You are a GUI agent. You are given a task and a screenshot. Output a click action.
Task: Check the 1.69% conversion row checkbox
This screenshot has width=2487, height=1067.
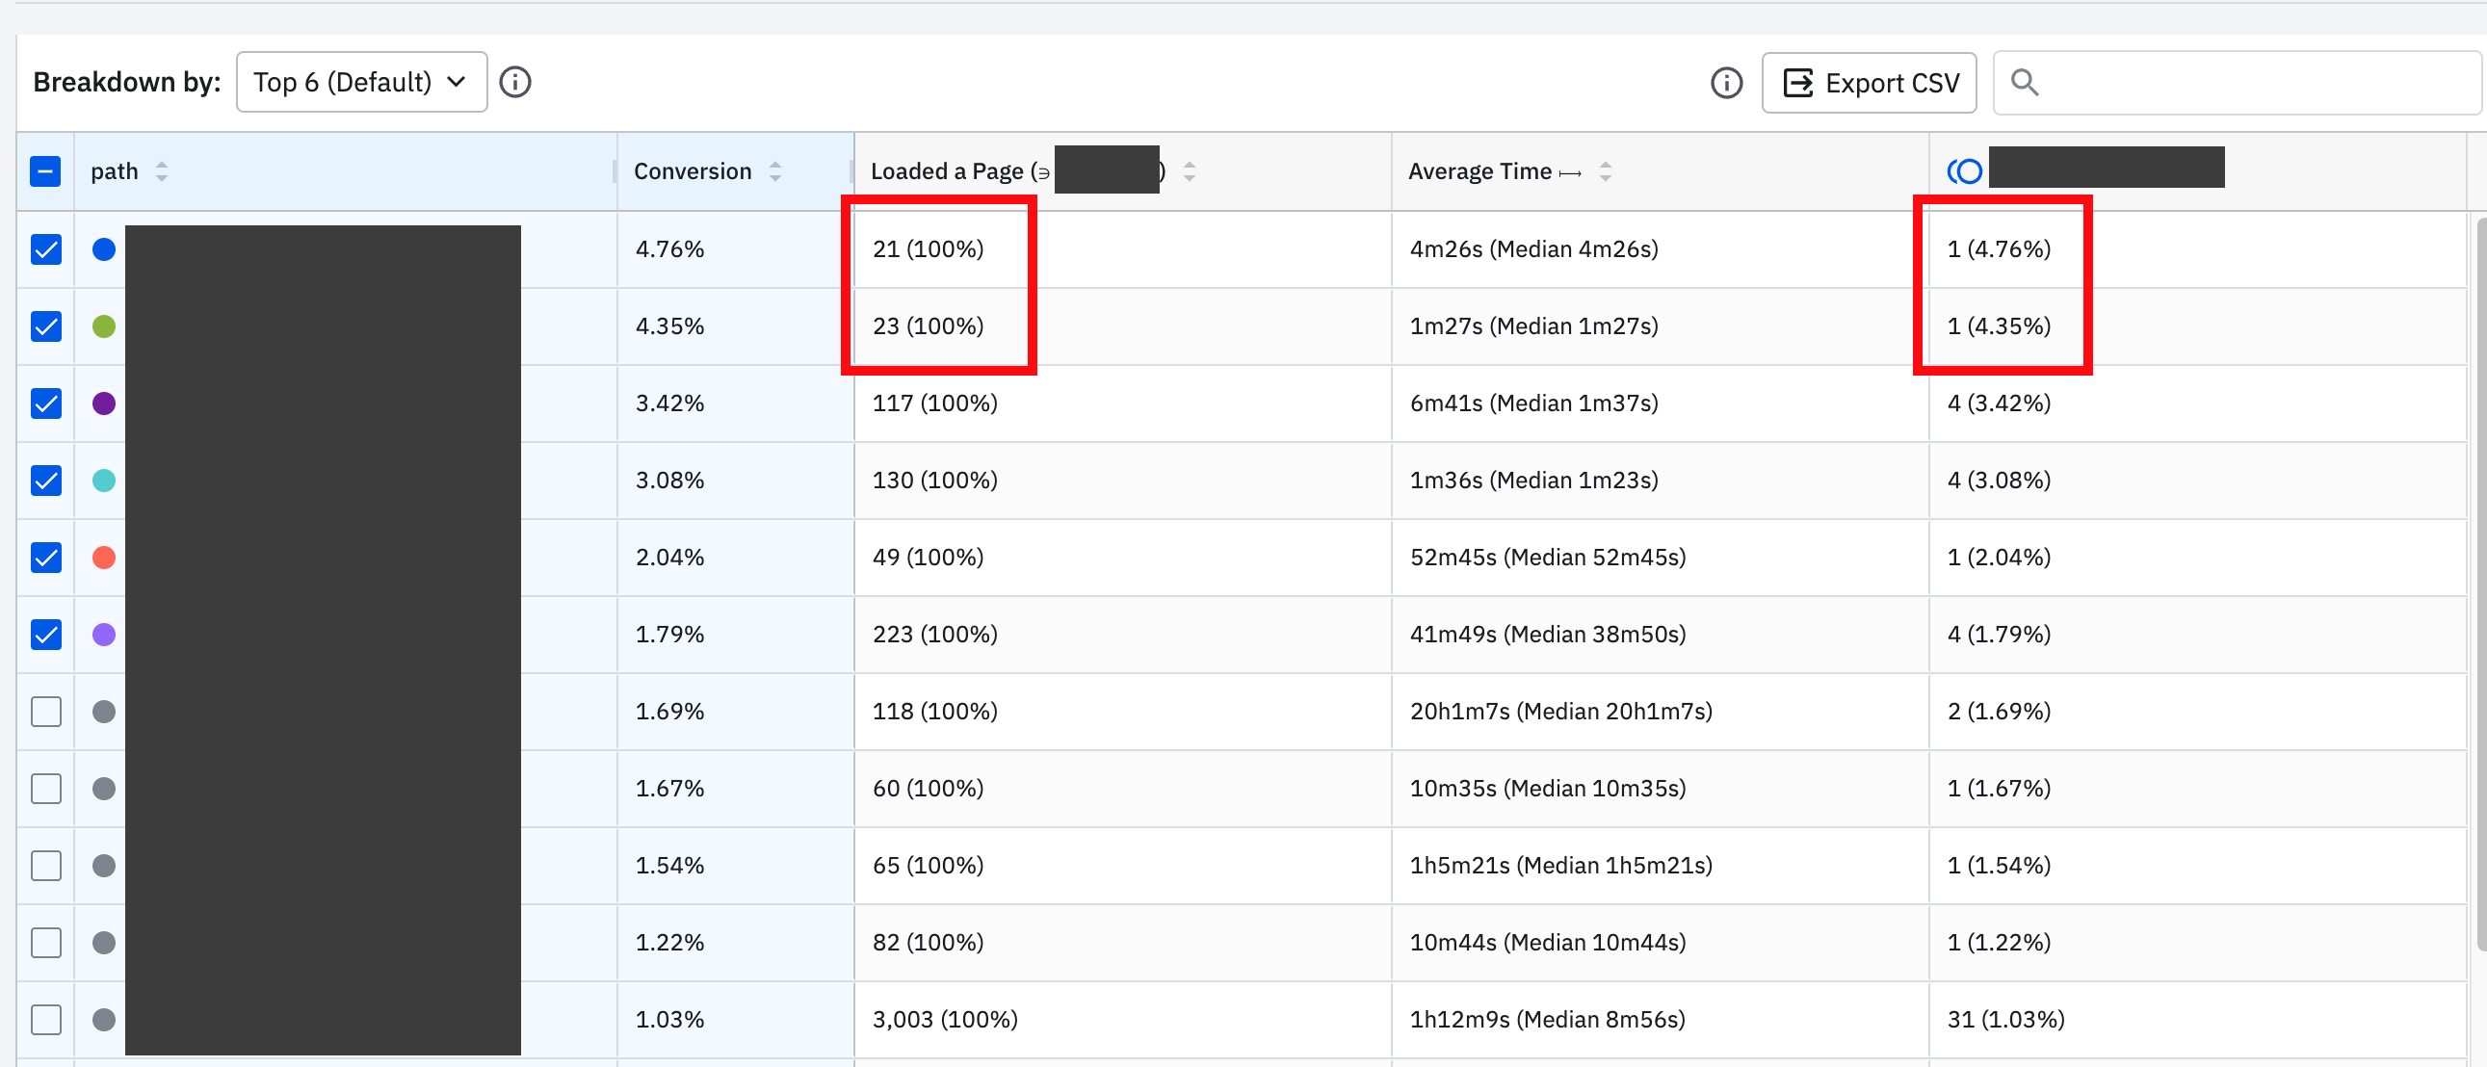coord(46,712)
